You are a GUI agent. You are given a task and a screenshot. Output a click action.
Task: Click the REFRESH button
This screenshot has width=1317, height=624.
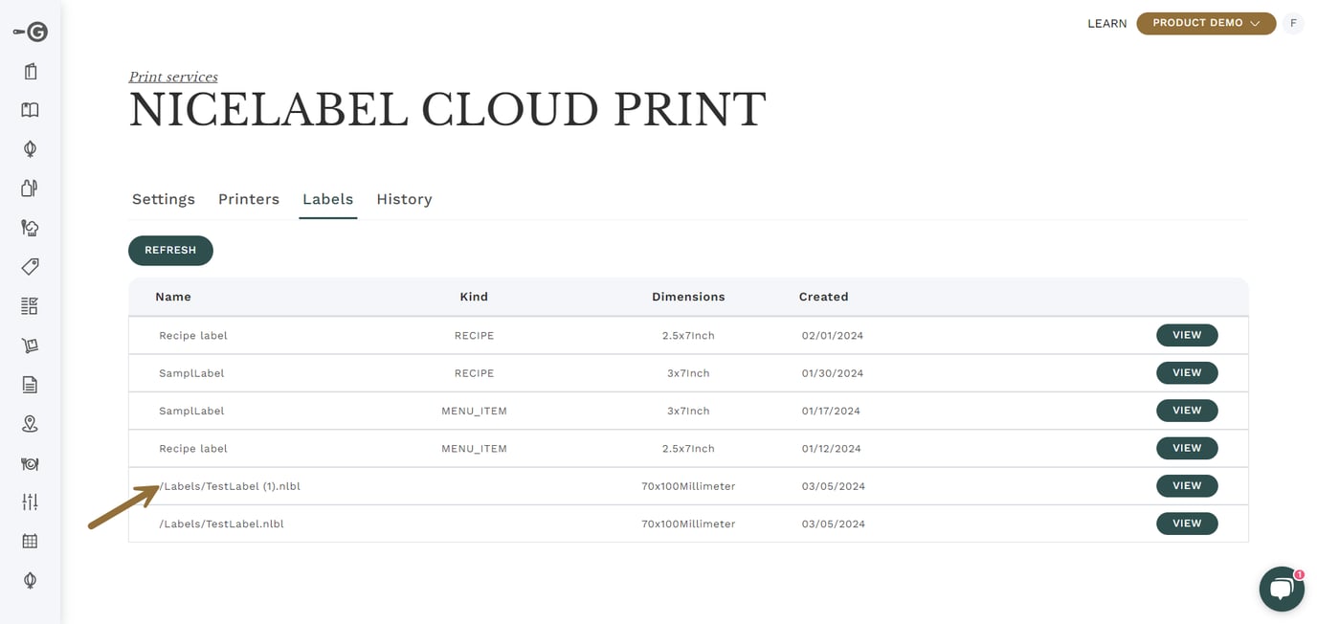170,250
